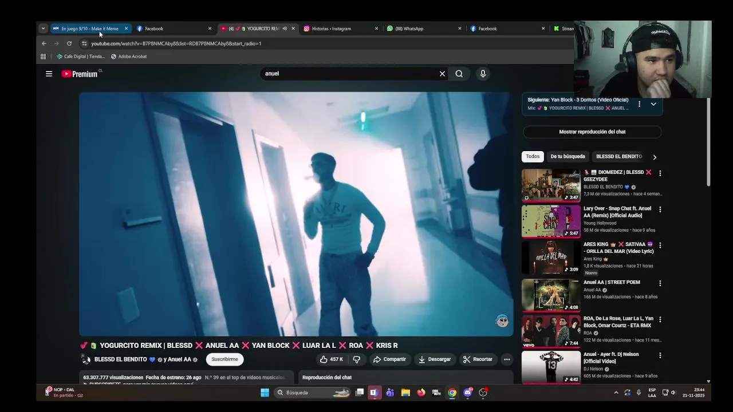The height and width of the screenshot is (412, 733).
Task: Show more filter chips with the right arrow
Action: pos(655,157)
